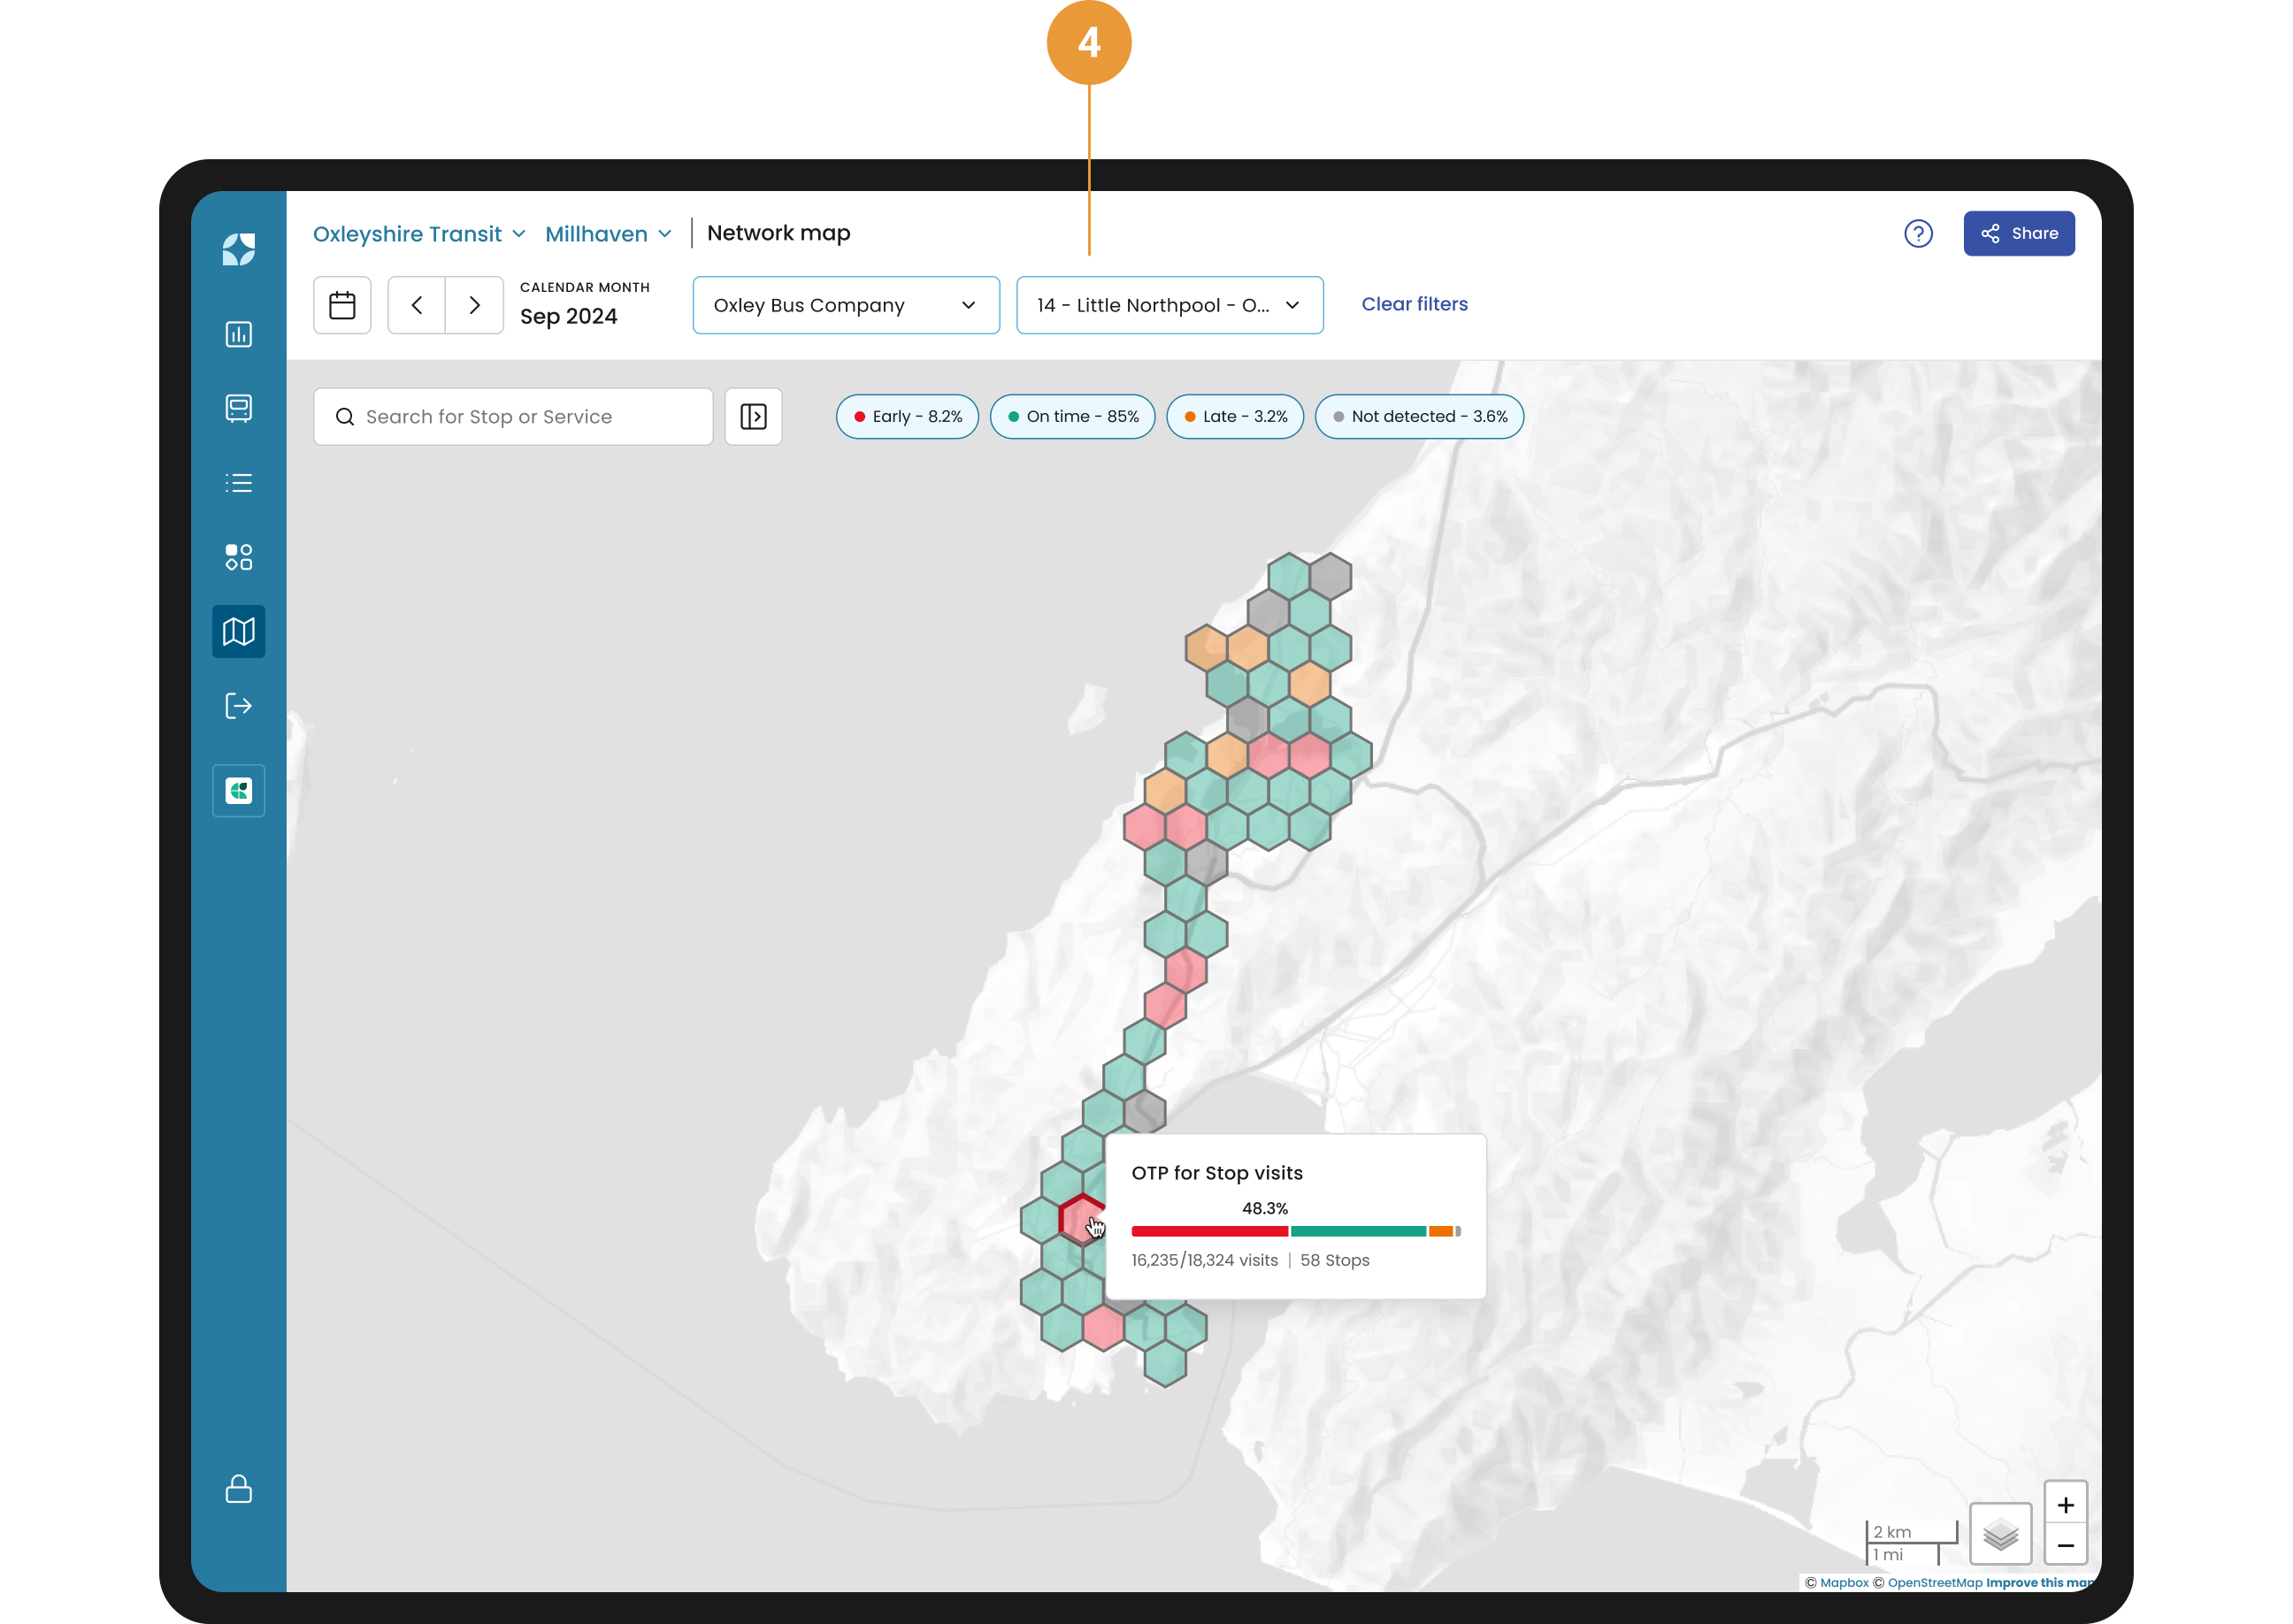
Task: Open the list view icon in sidebar
Action: (x=238, y=483)
